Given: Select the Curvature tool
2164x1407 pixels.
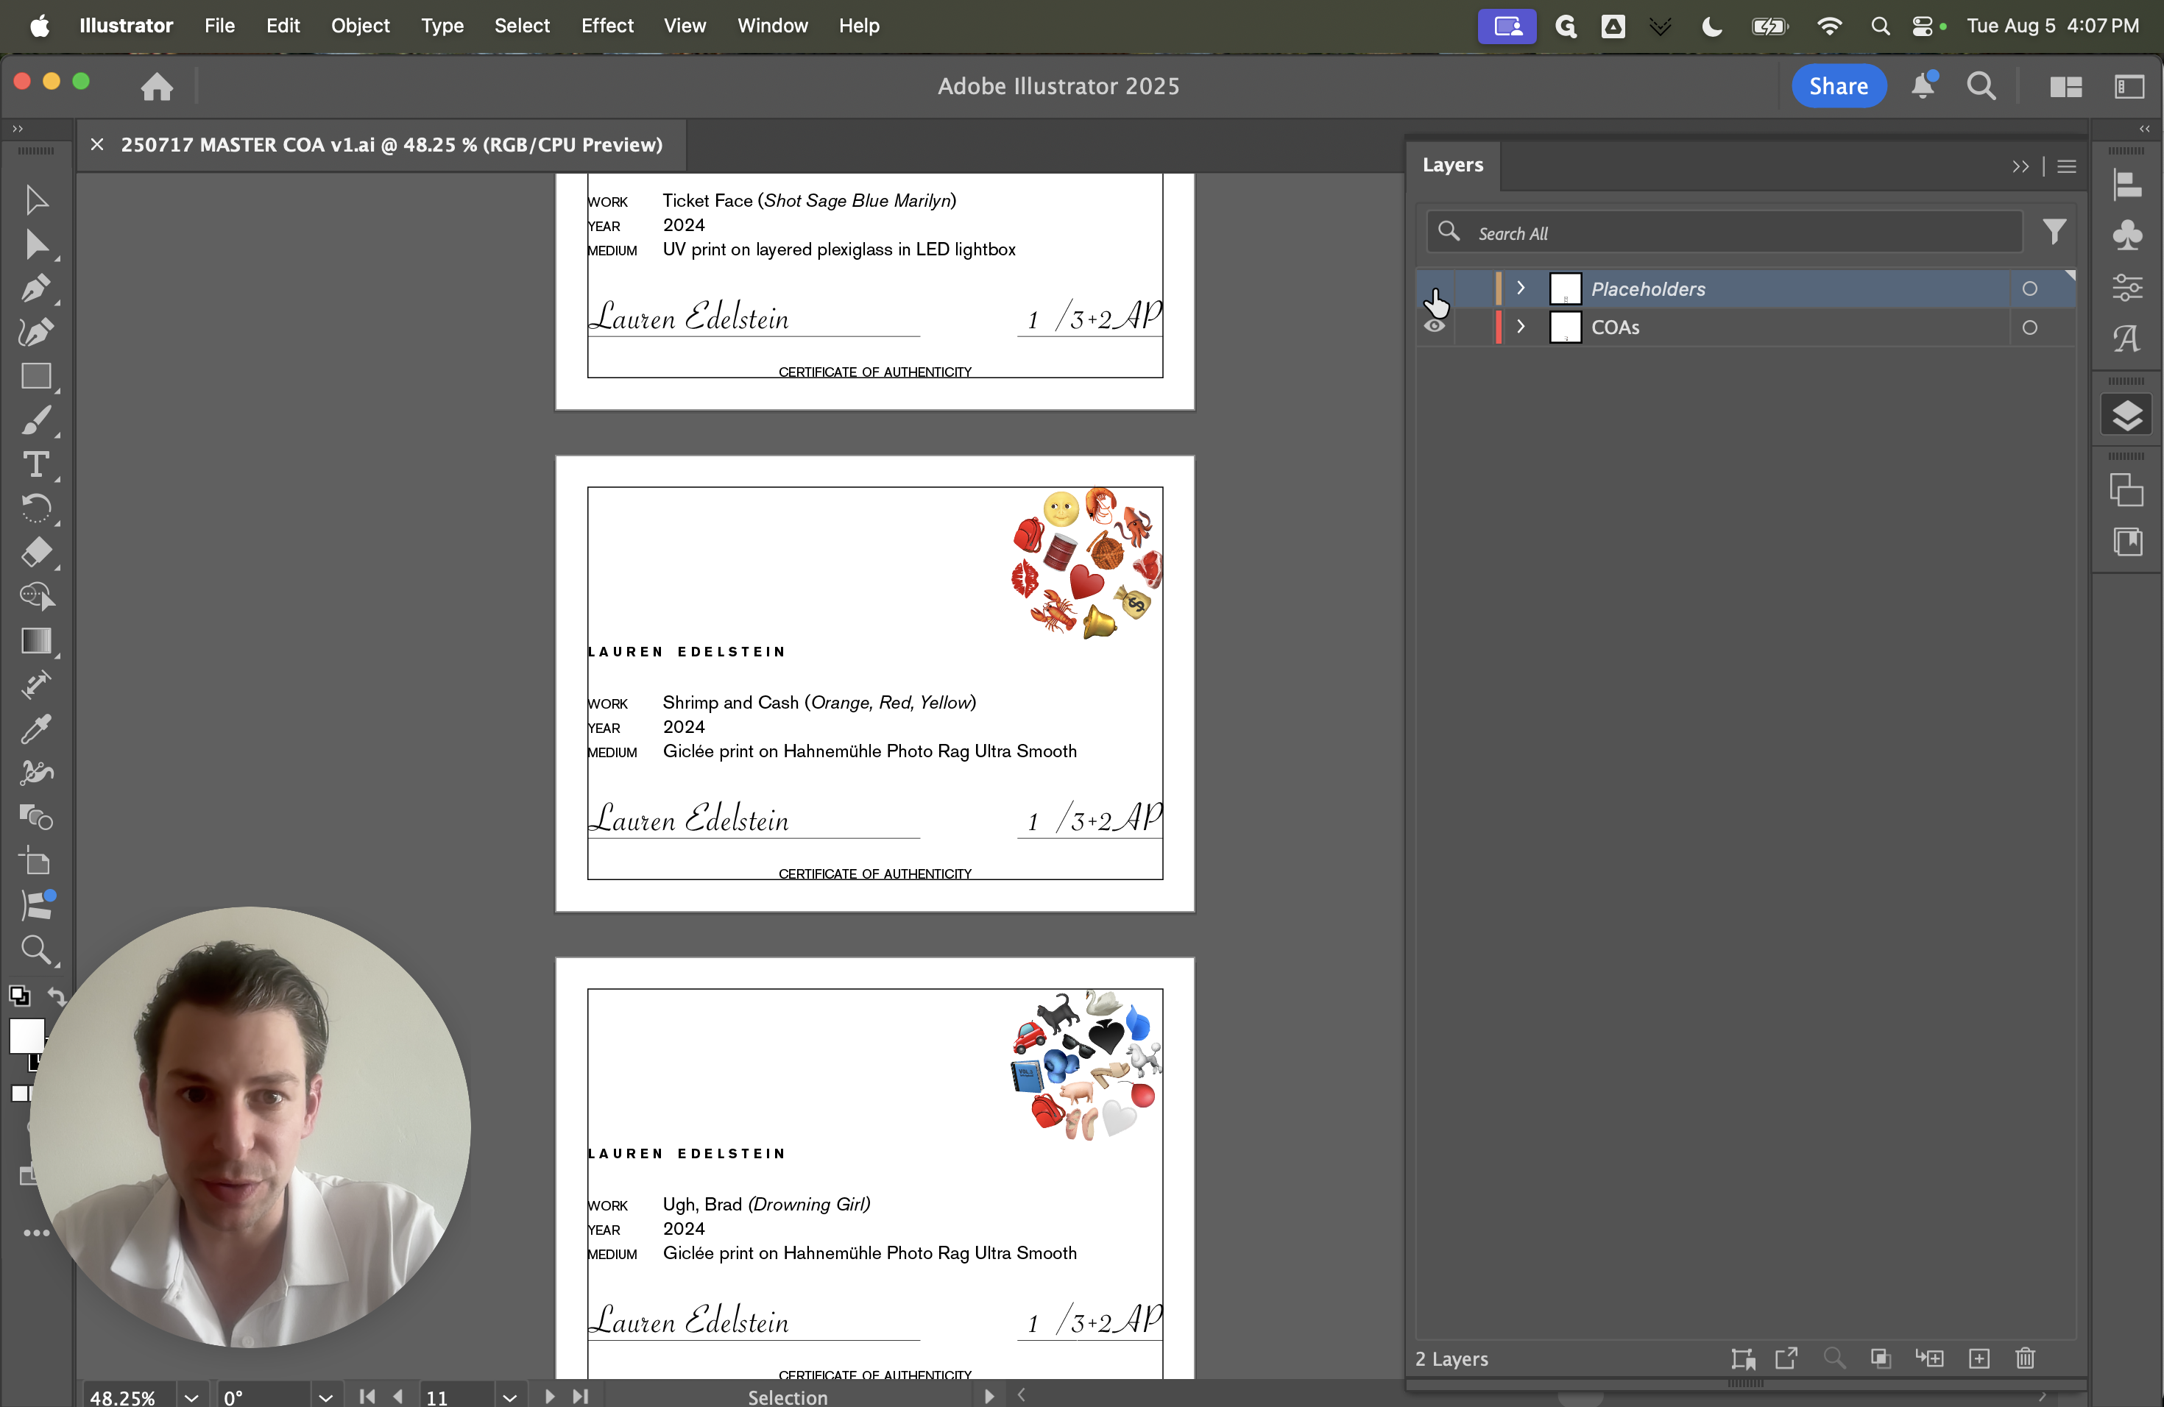Looking at the screenshot, I should (36, 333).
